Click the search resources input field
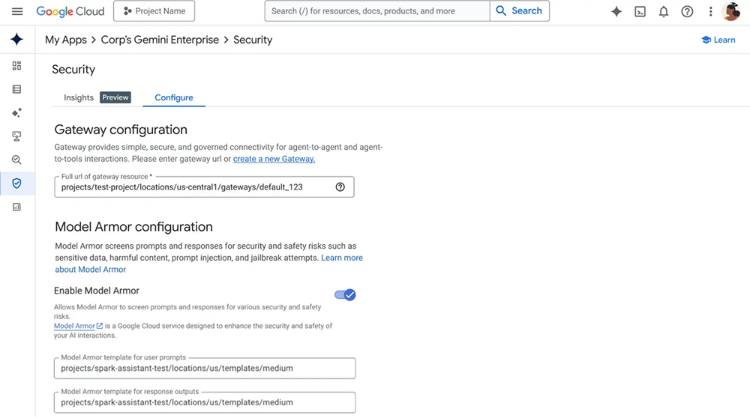Screen dimensions: 750x418 (x=377, y=11)
